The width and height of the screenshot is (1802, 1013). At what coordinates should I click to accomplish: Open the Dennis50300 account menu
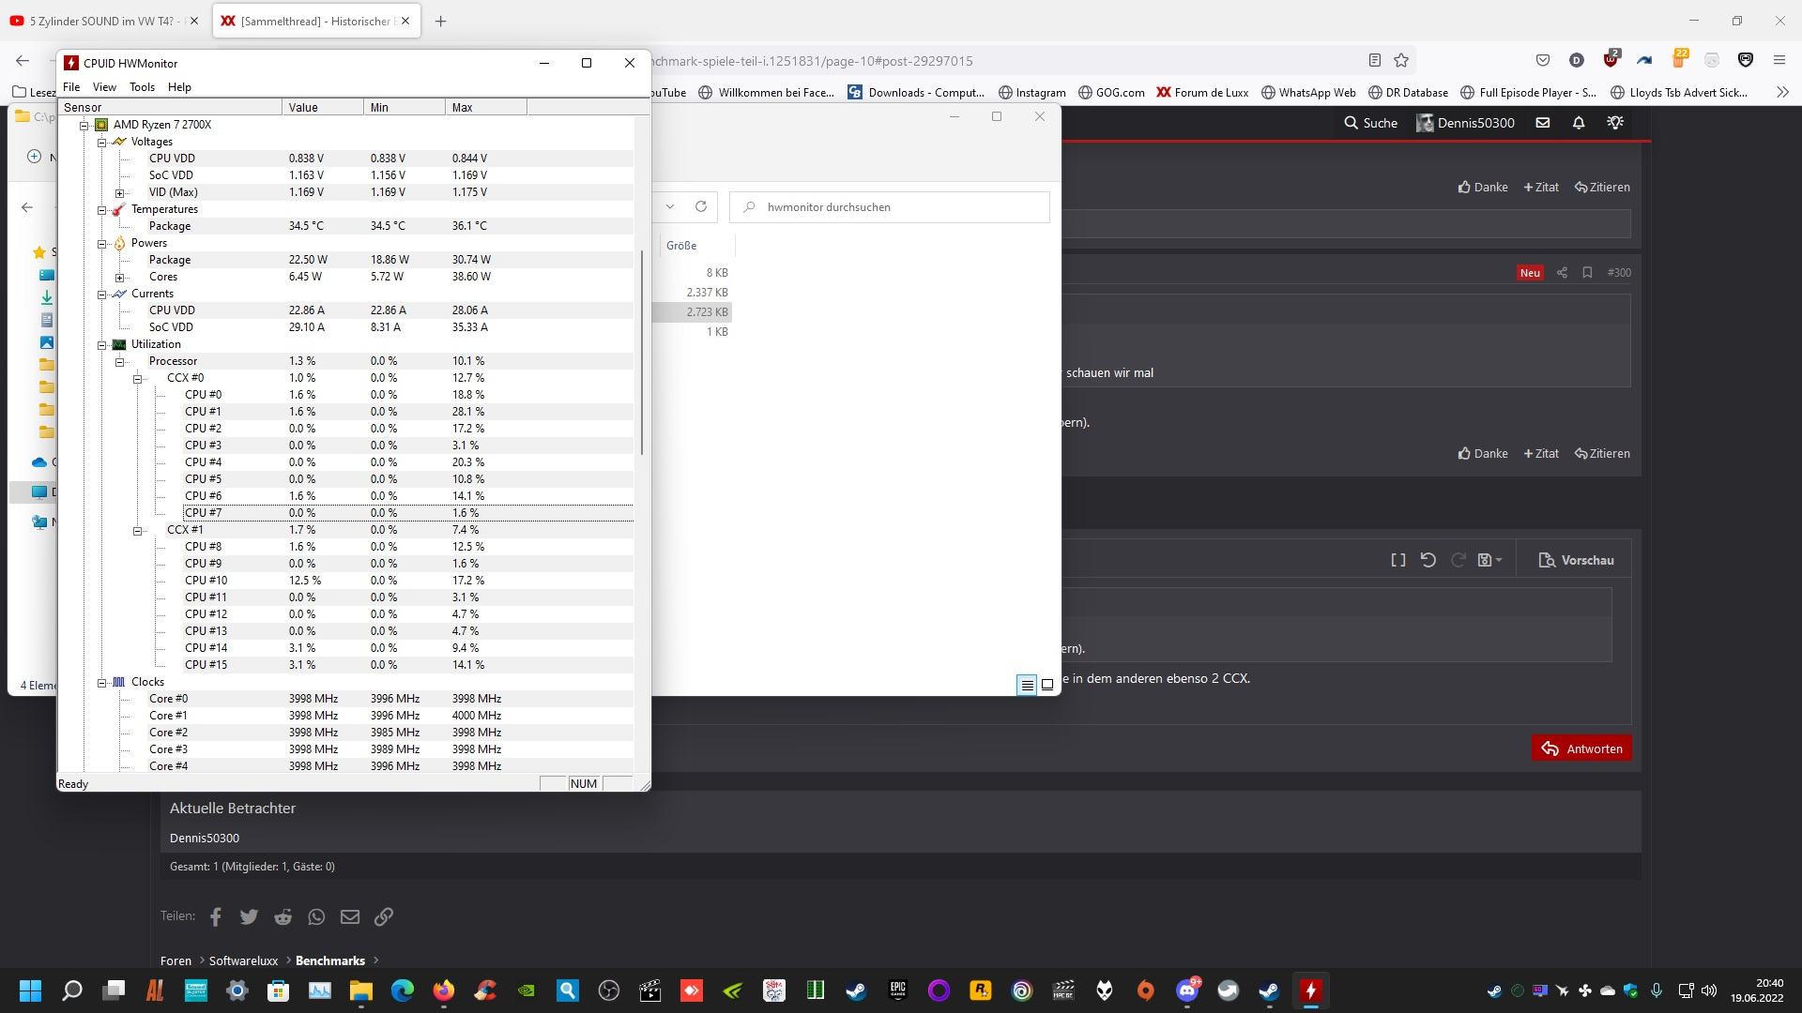[1465, 123]
